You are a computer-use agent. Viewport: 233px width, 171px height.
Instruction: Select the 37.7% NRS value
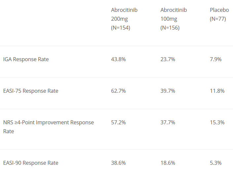click(168, 122)
